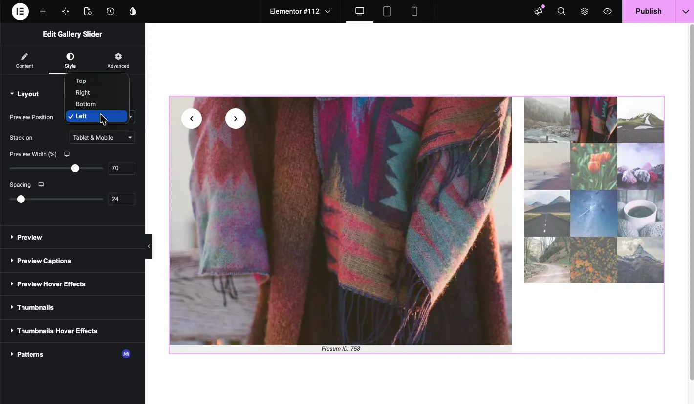
Task: Go to next slide in gallery
Action: pos(236,119)
